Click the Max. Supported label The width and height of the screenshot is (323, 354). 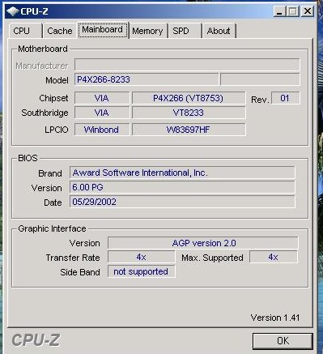(212, 258)
